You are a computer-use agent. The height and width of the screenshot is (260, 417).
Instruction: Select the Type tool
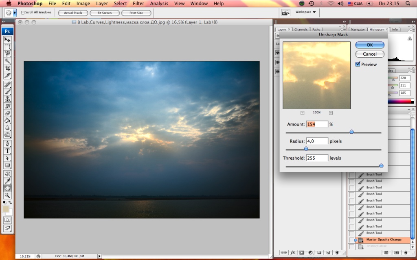point(7,151)
